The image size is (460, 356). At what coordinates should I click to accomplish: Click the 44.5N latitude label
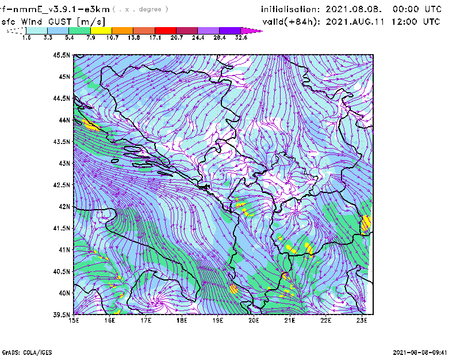pyautogui.click(x=62, y=99)
